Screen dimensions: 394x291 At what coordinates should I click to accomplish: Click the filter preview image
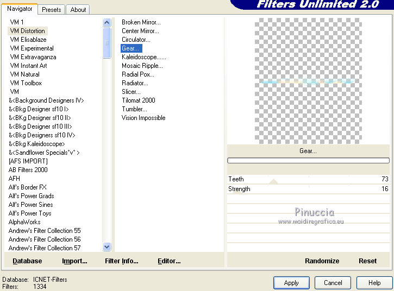(x=308, y=80)
